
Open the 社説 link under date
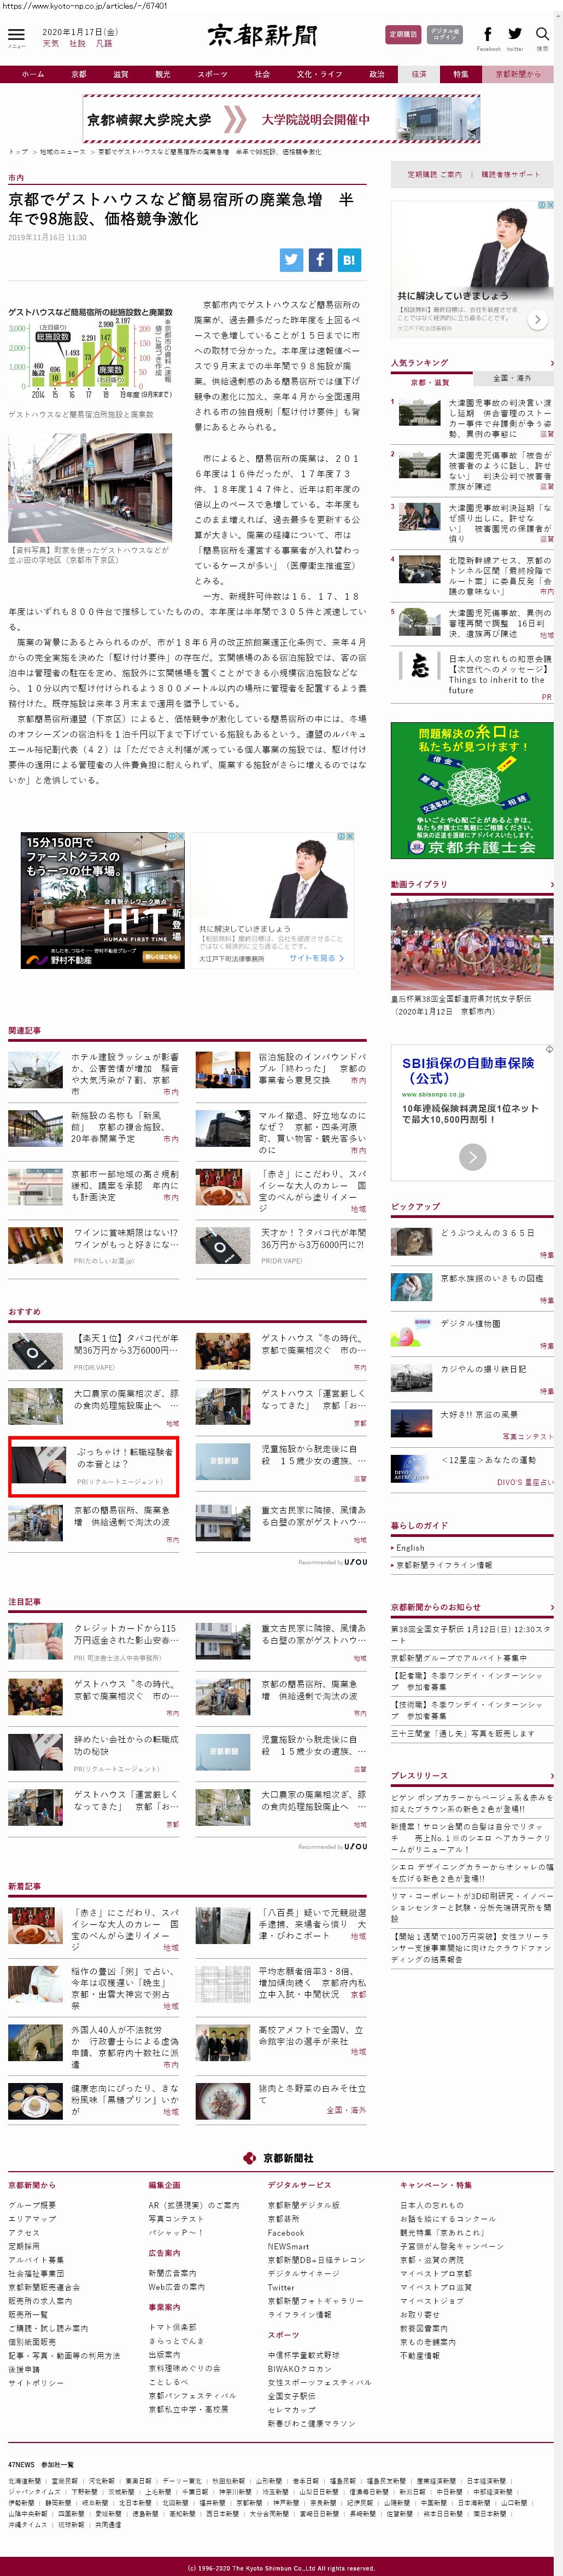coord(77,44)
